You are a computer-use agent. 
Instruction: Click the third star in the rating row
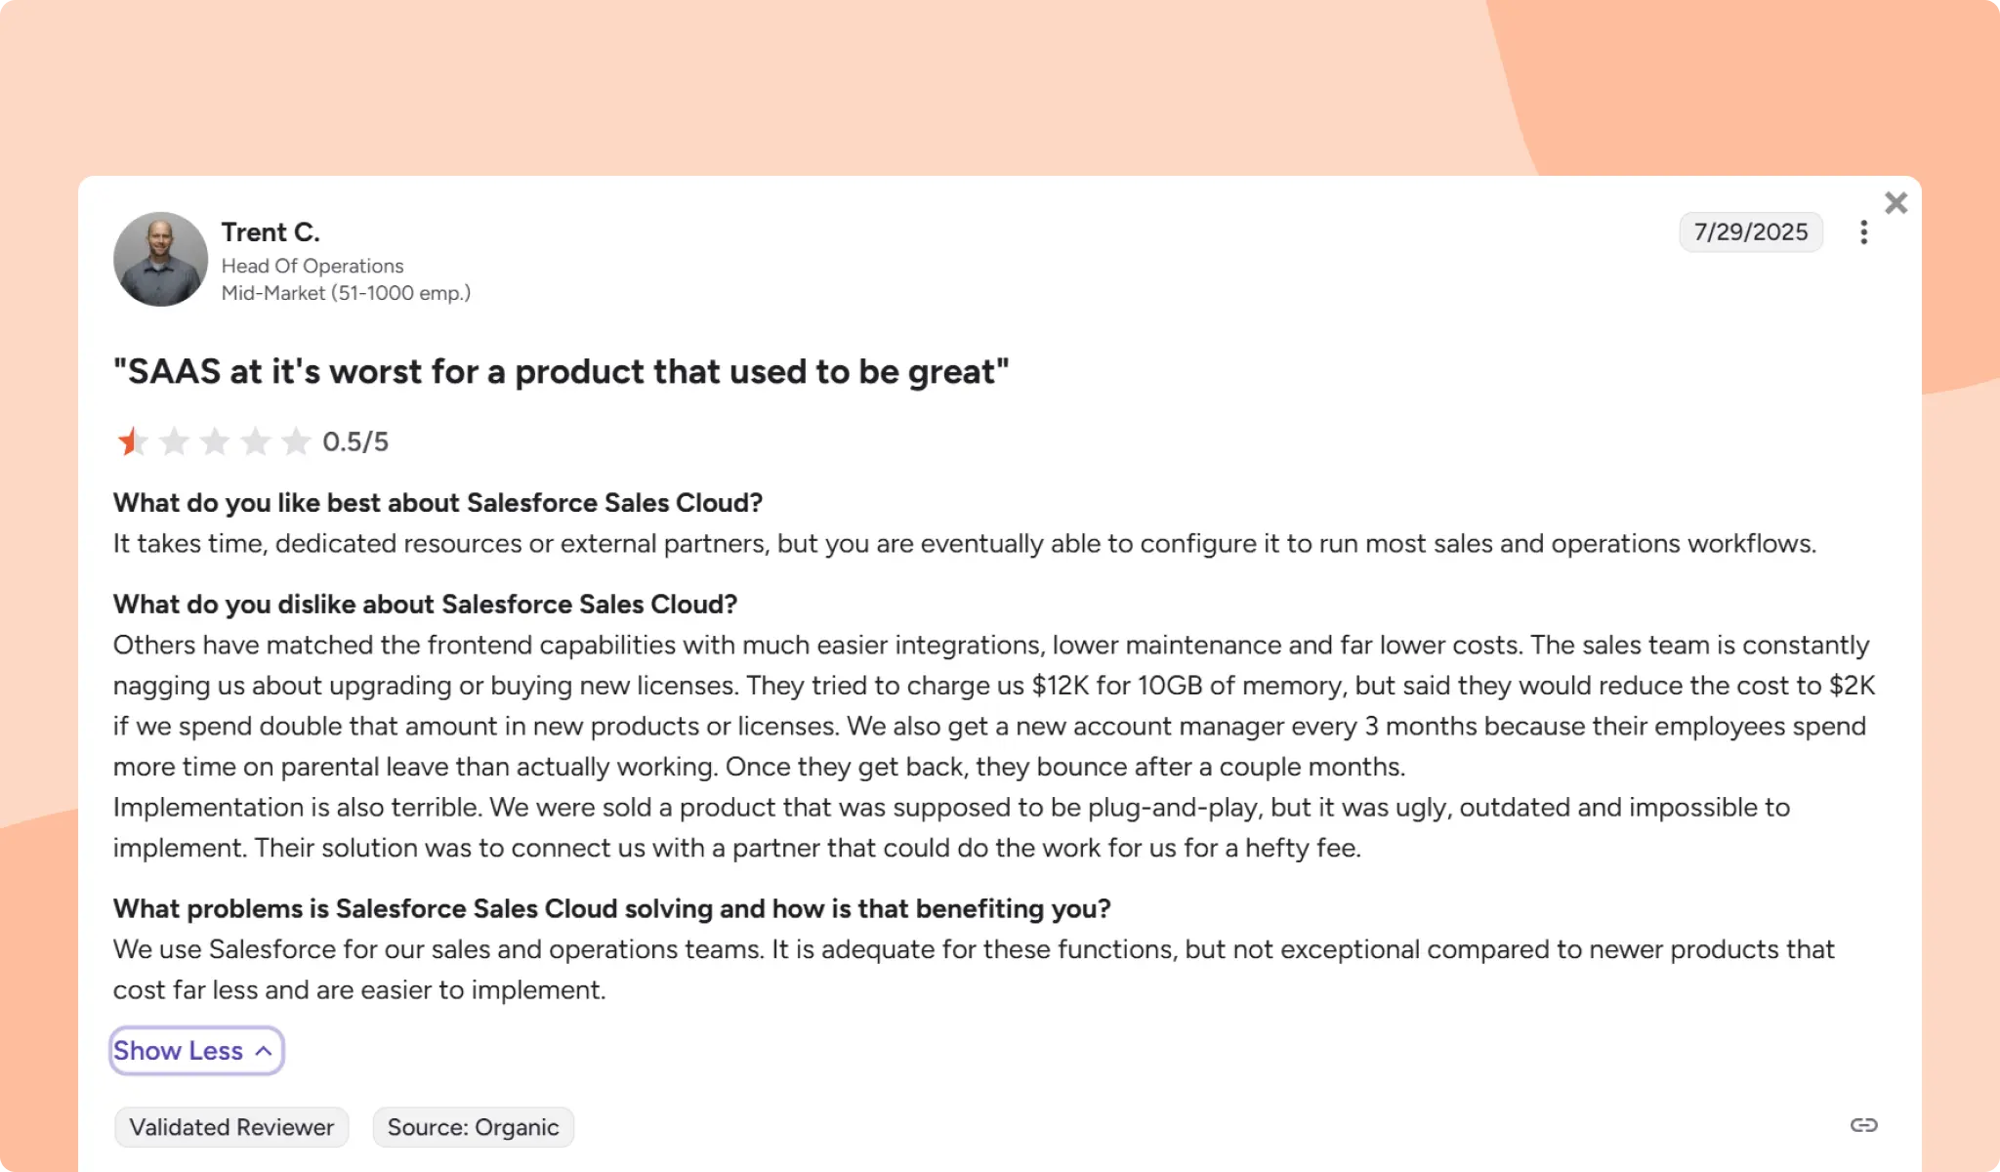point(216,441)
